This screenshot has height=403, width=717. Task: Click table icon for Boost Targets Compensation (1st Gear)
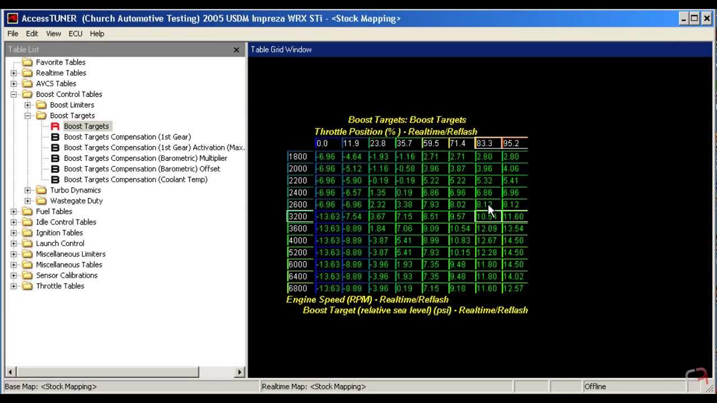point(55,137)
